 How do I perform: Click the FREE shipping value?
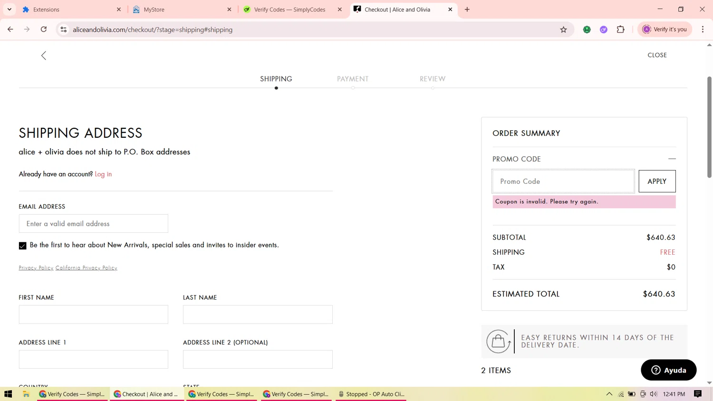point(667,252)
